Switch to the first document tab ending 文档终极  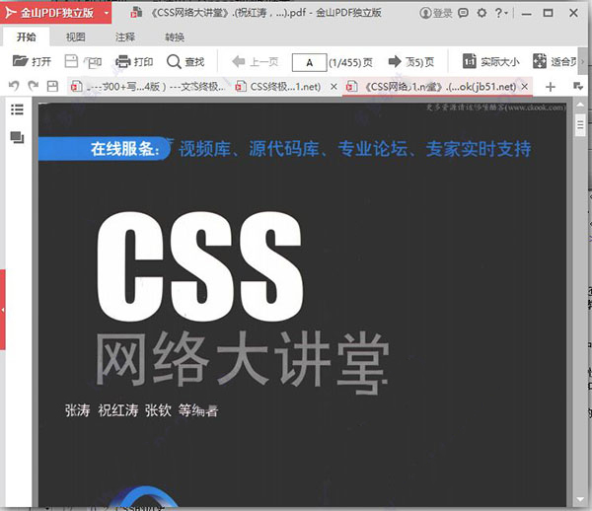(148, 87)
